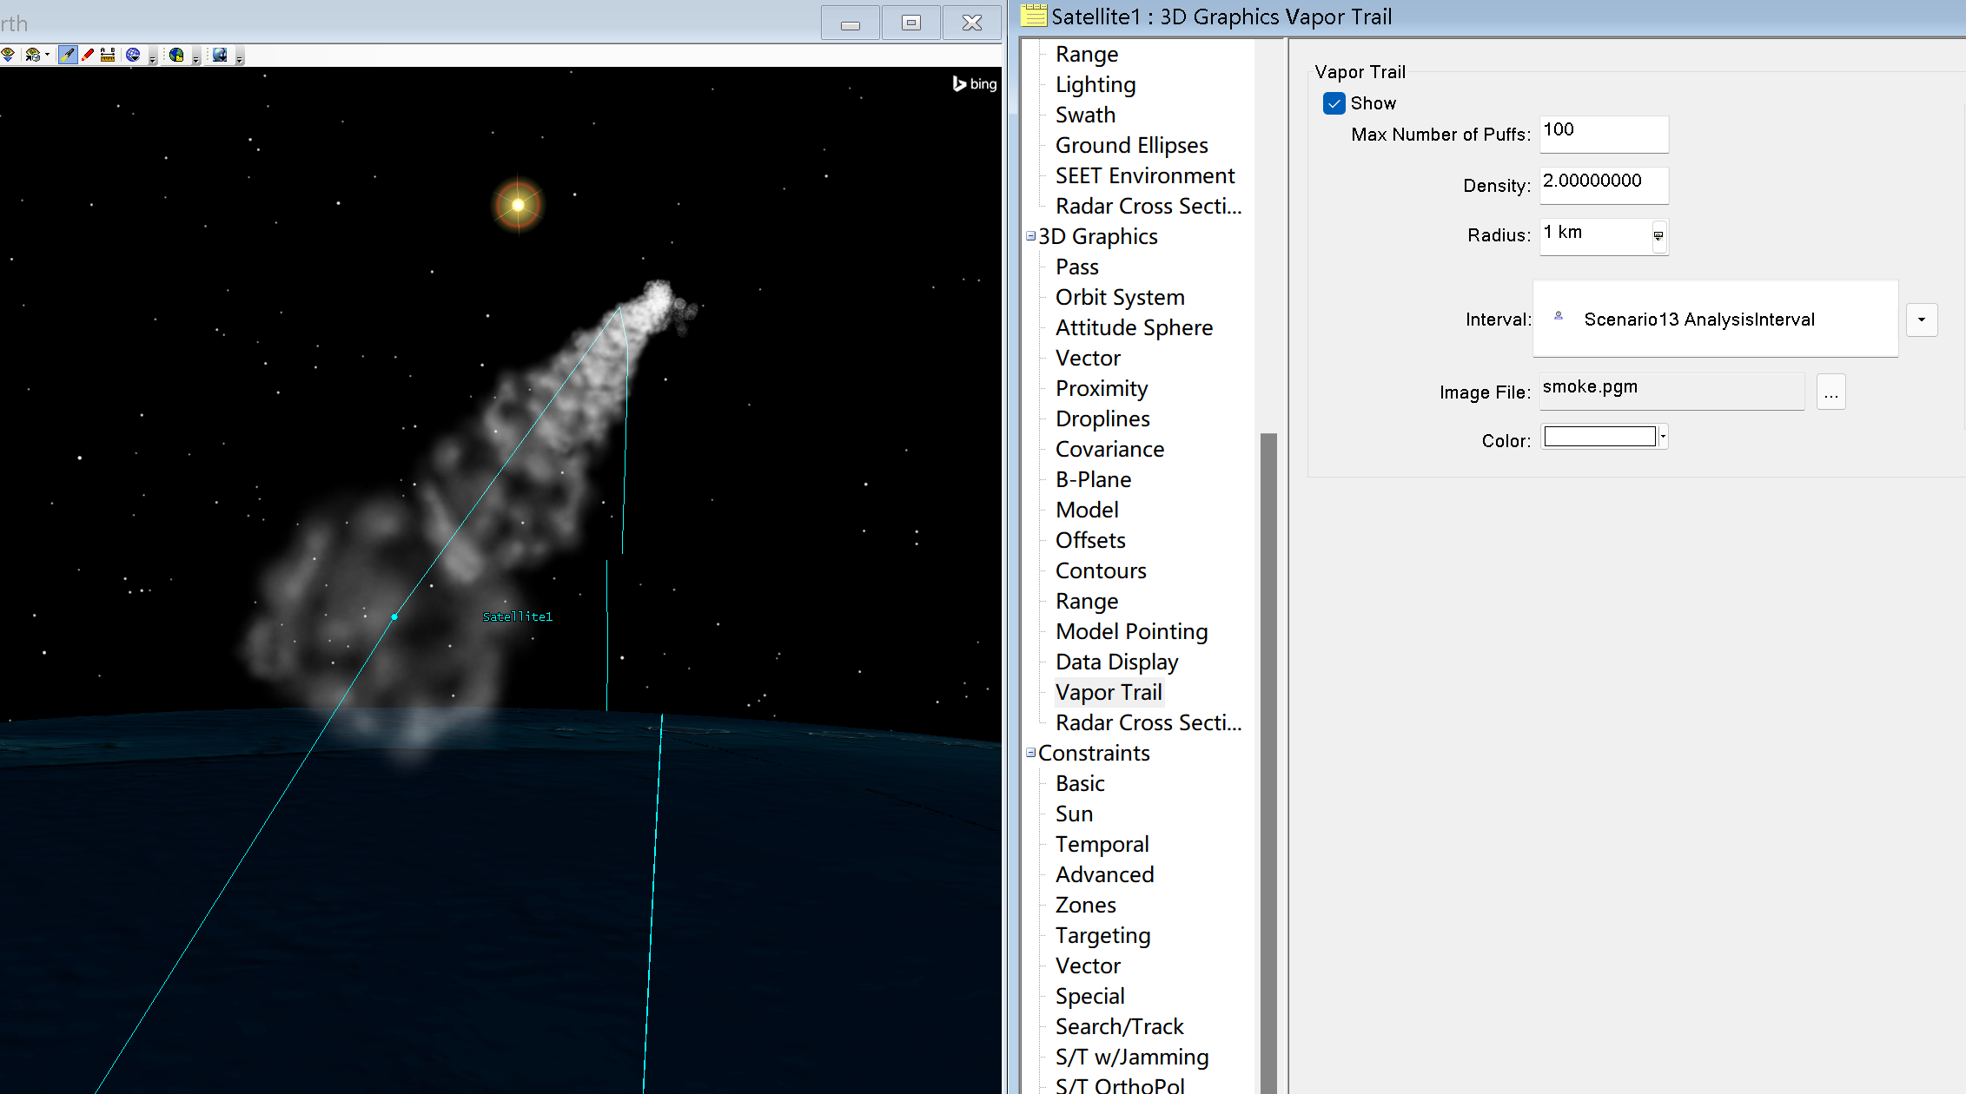Click the Density value field
This screenshot has height=1094, width=1966.
pos(1603,185)
